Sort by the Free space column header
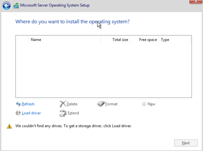The image size is (203, 151). pos(144,39)
